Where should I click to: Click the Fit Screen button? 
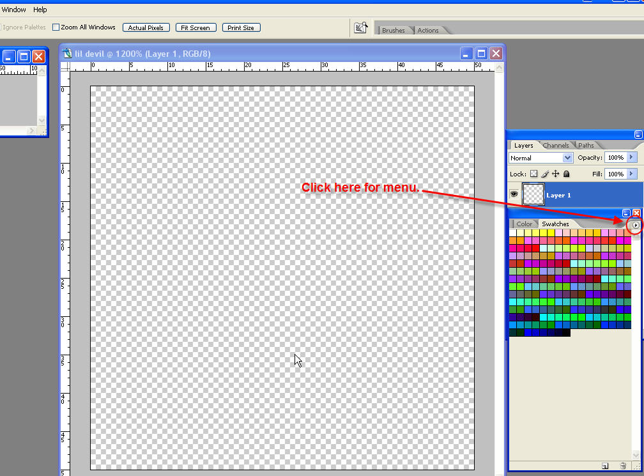195,27
